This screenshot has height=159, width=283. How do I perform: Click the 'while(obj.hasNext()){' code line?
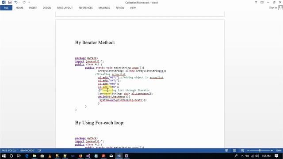[x=114, y=97]
